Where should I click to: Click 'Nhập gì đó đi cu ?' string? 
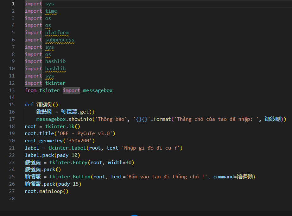pos(150,148)
